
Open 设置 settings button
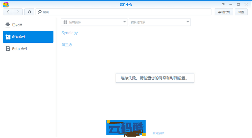[241, 12]
